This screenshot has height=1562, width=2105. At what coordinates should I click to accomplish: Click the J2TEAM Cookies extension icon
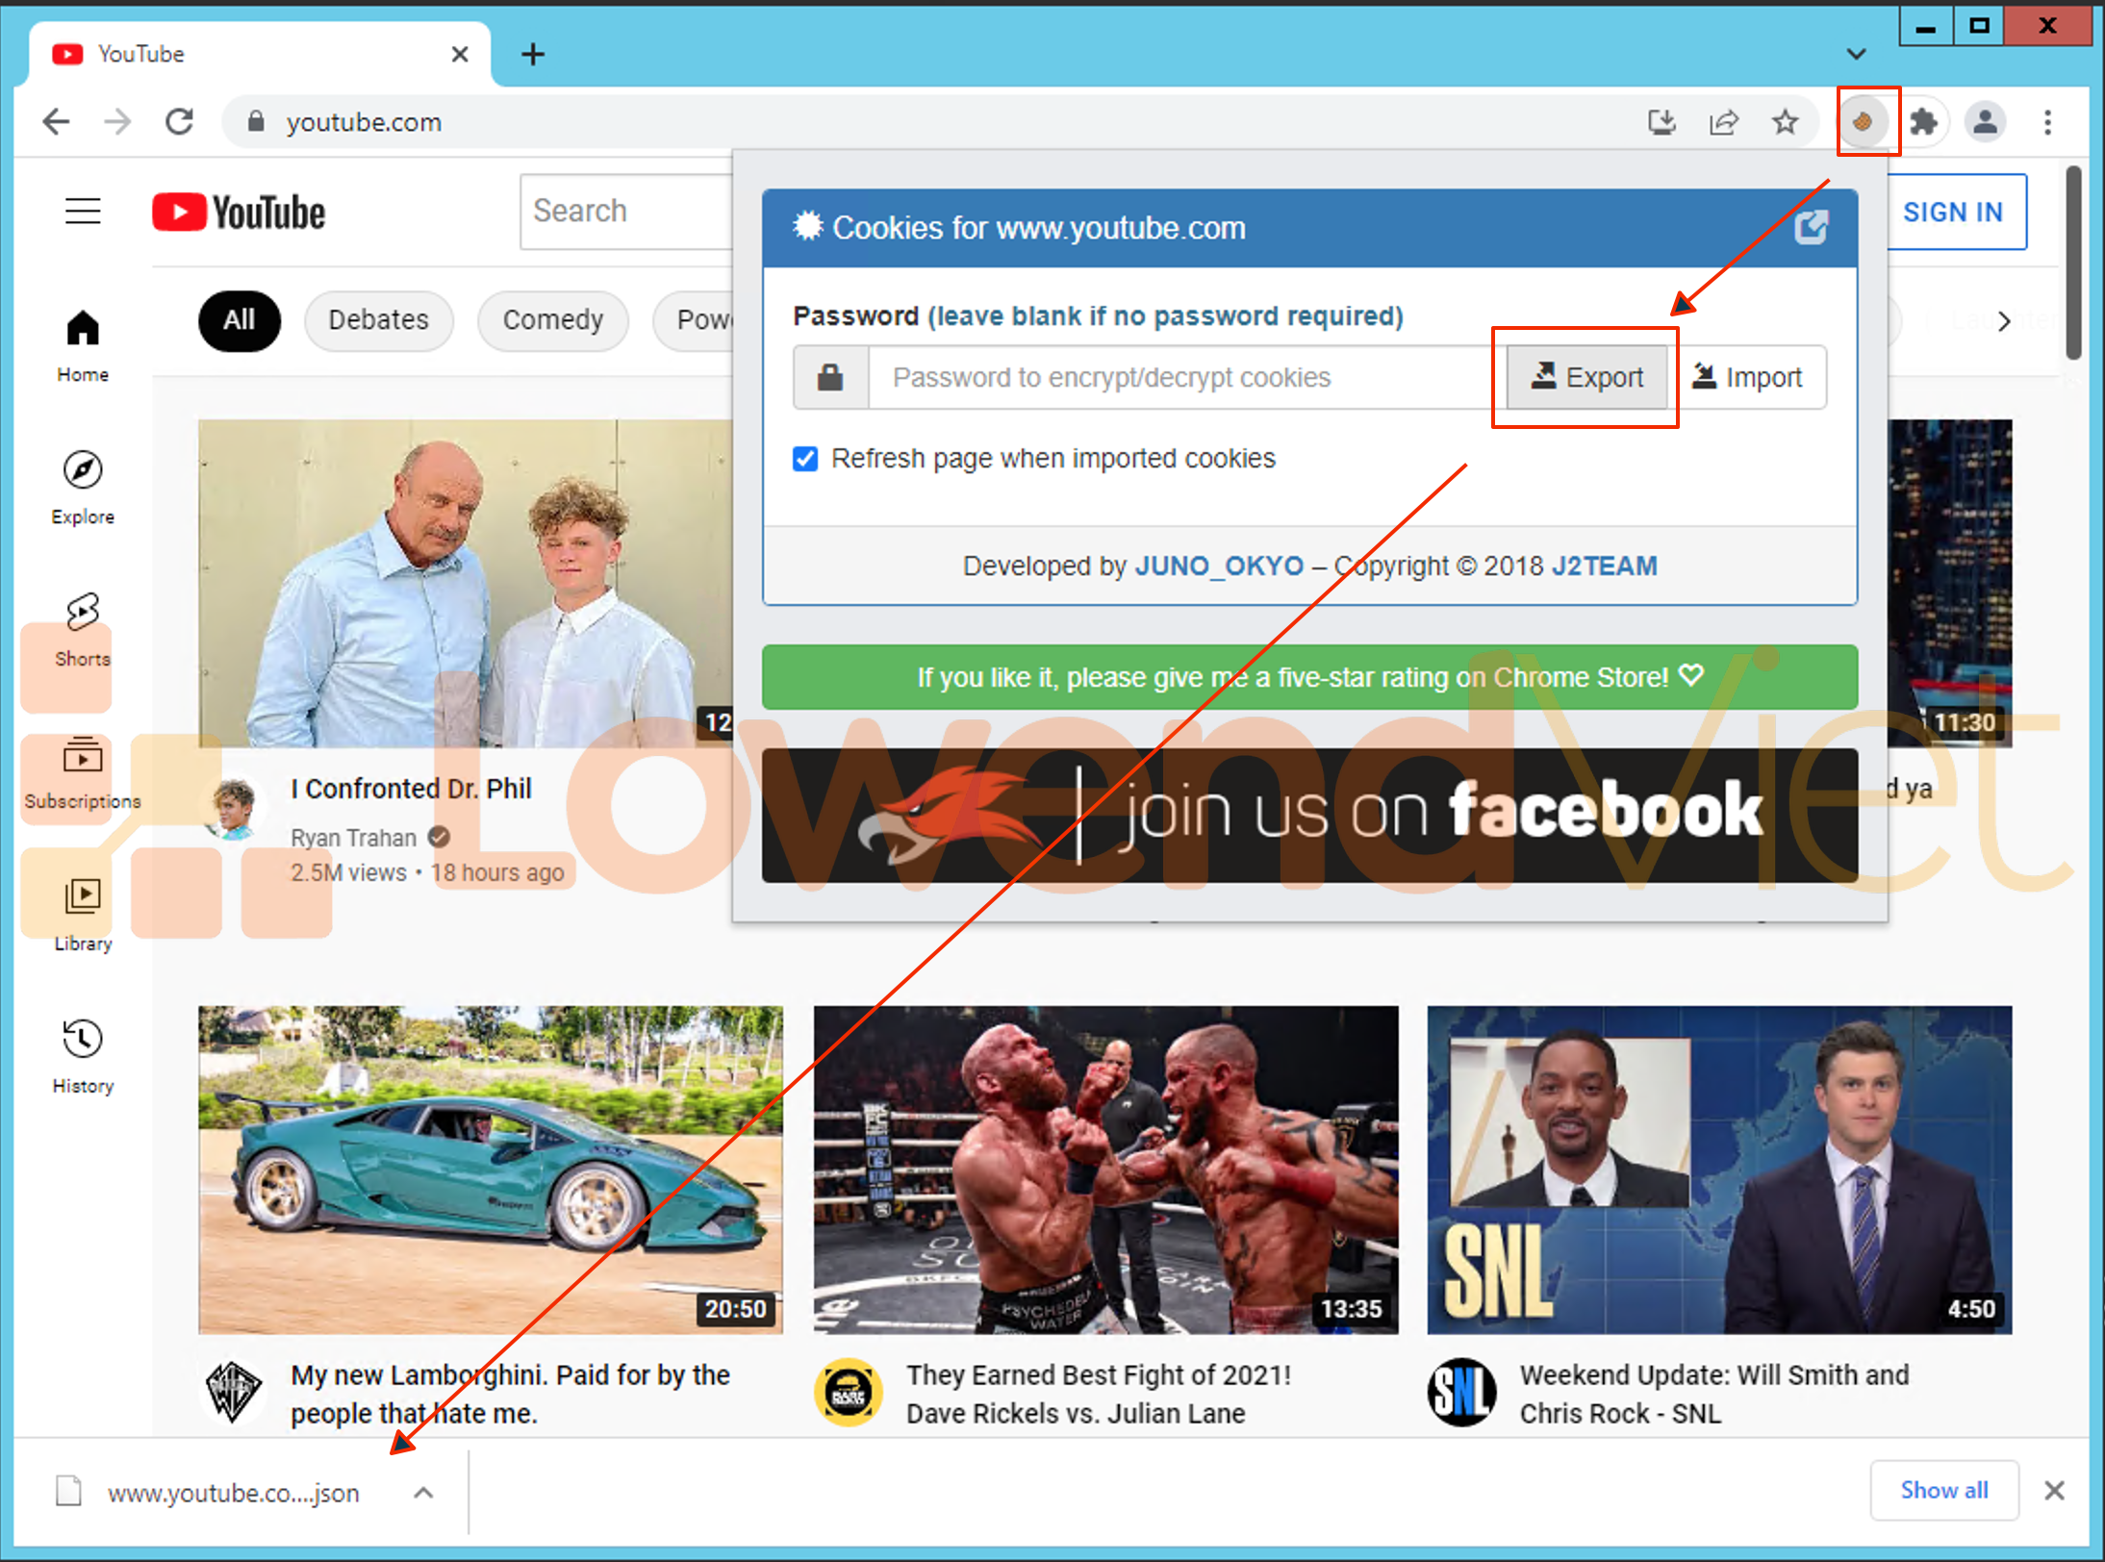[1864, 122]
